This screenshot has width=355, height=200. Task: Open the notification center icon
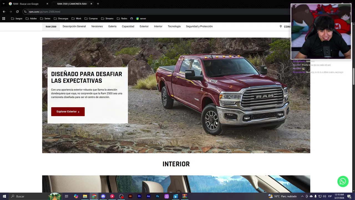pos(349,196)
